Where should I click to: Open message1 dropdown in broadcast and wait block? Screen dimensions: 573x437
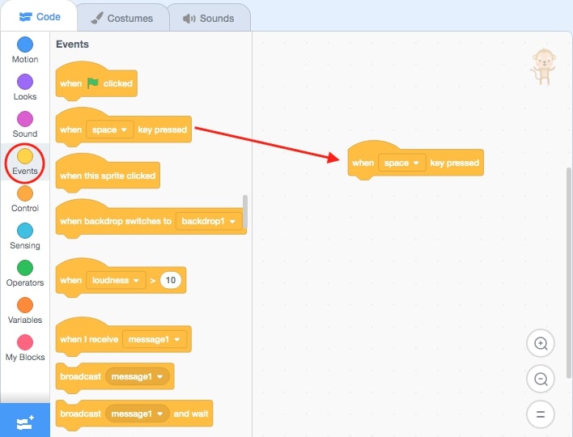(138, 414)
